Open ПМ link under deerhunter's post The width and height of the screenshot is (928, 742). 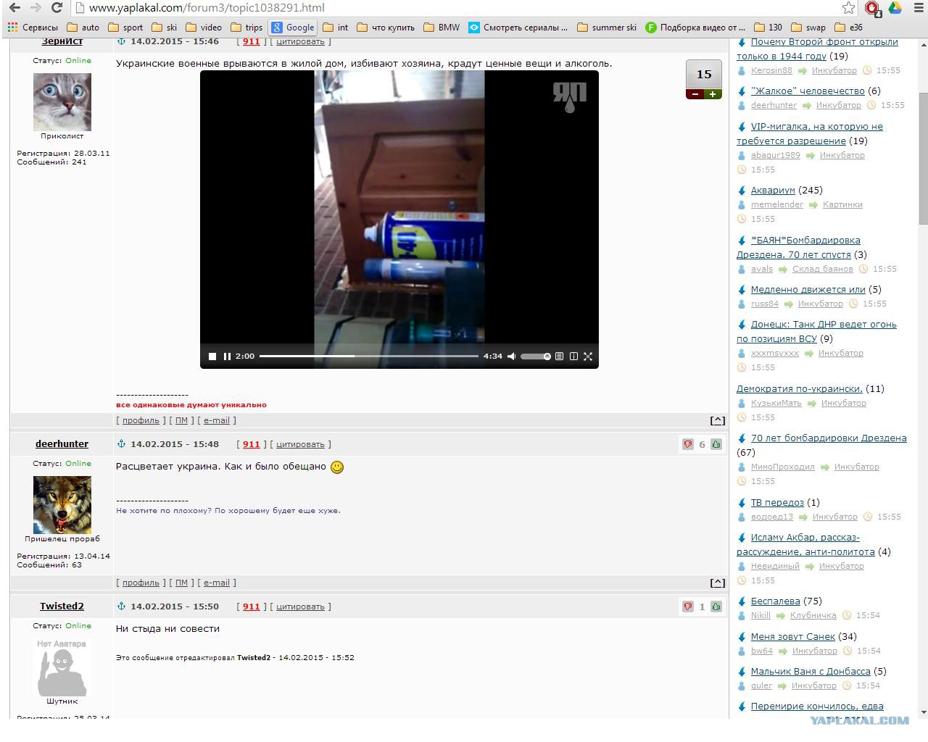[181, 583]
